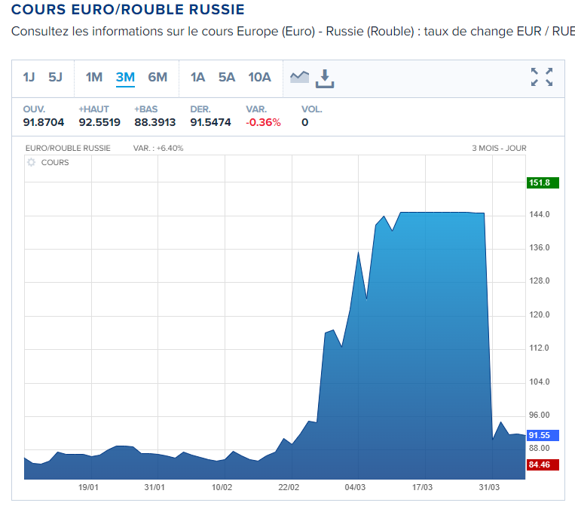Viewport: 575px width, 512px height.
Task: Click the download chart data icon
Action: (x=326, y=78)
